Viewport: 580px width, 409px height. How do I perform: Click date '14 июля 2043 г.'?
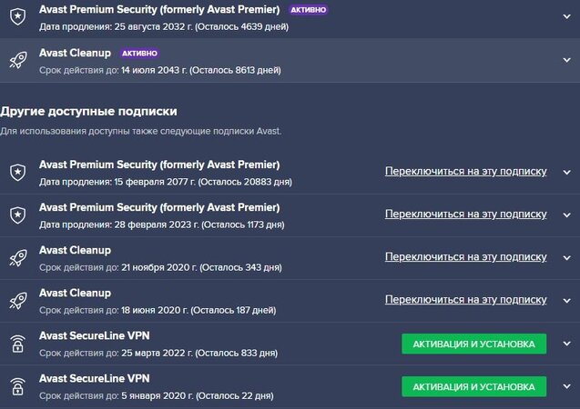click(x=154, y=70)
